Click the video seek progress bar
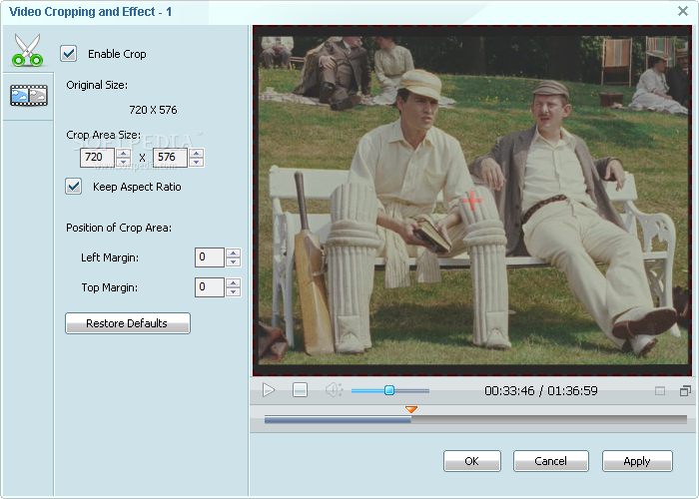The width and height of the screenshot is (699, 499). 475,419
